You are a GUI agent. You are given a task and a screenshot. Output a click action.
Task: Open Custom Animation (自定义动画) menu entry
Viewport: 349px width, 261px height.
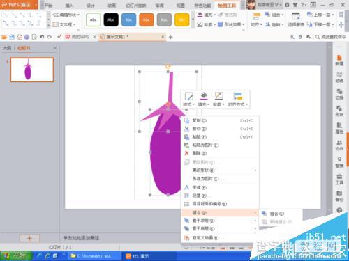pos(220,237)
